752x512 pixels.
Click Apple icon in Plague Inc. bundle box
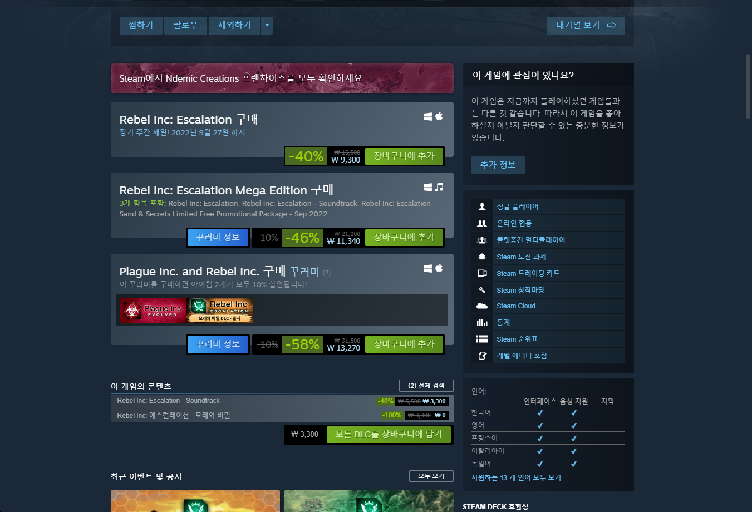(x=439, y=268)
